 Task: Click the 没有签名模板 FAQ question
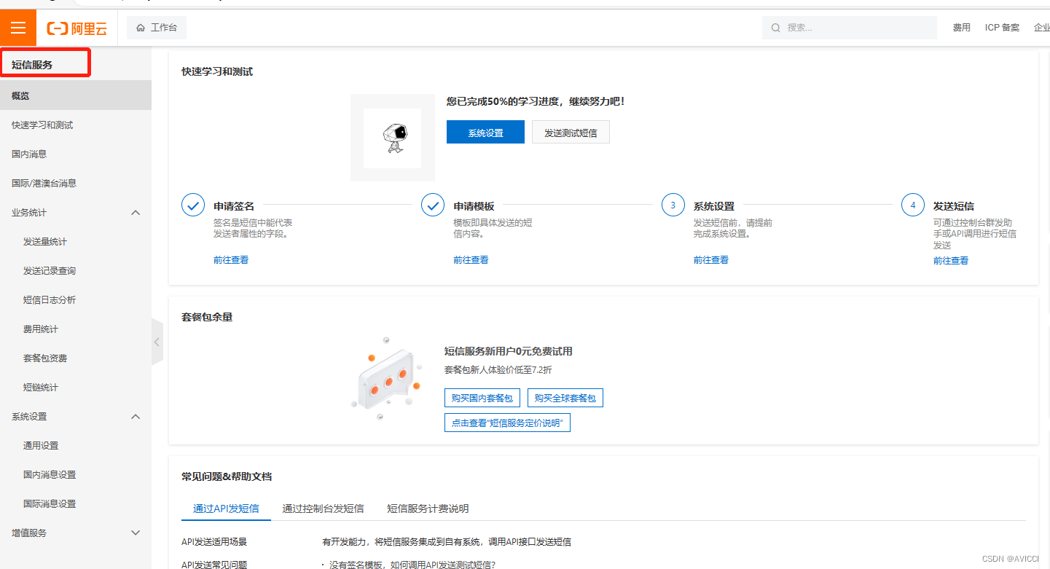pyautogui.click(x=412, y=565)
